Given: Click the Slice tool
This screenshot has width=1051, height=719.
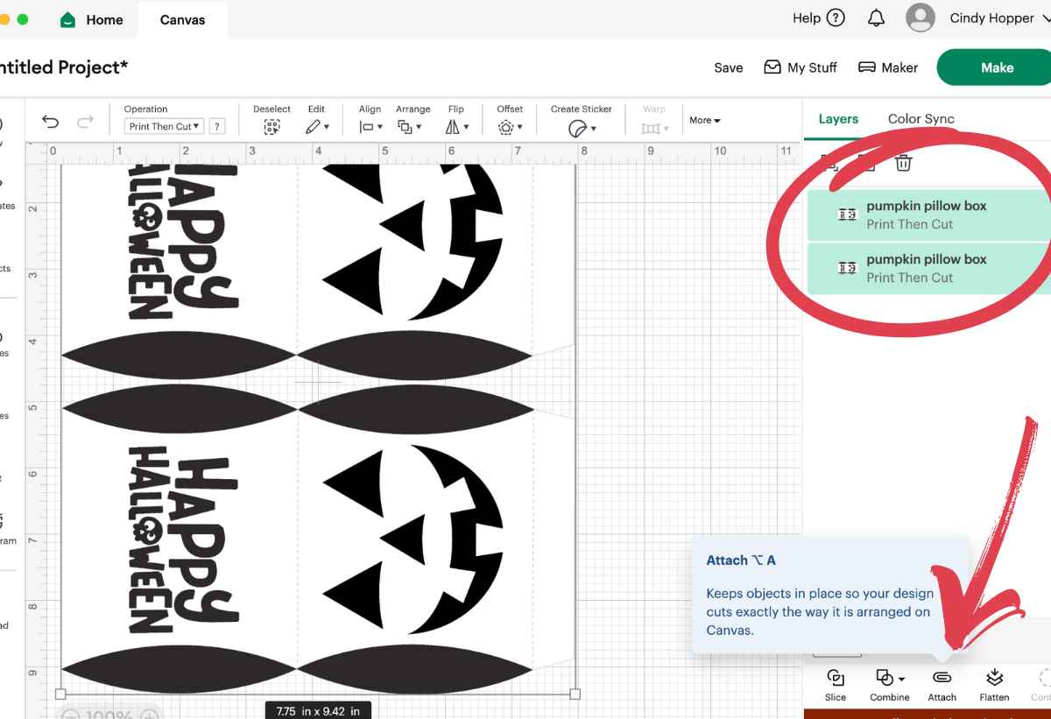Looking at the screenshot, I should click(836, 685).
